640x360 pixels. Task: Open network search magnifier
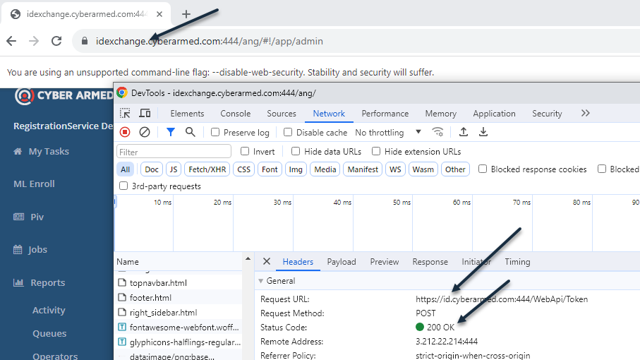[191, 132]
